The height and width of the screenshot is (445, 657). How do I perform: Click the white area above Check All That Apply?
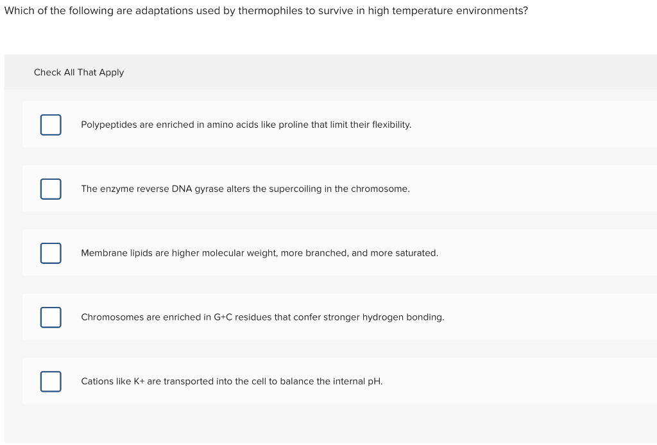pyautogui.click(x=328, y=39)
